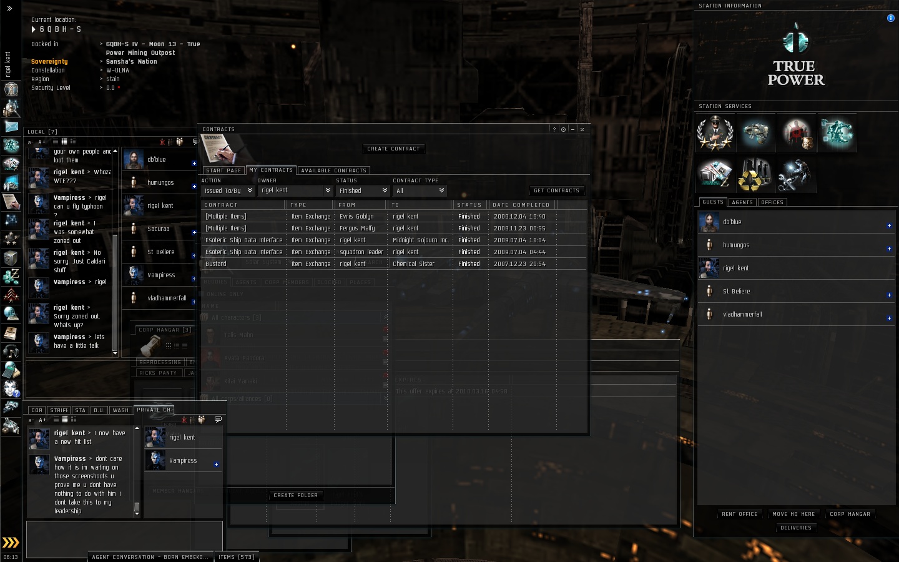Sort contracts by the From column header

pos(360,205)
